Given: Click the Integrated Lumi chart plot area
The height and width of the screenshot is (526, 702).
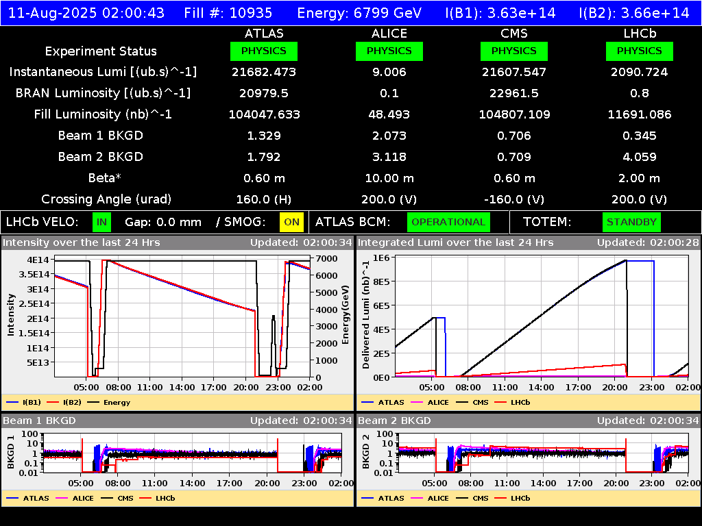Looking at the screenshot, I should tap(542, 316).
